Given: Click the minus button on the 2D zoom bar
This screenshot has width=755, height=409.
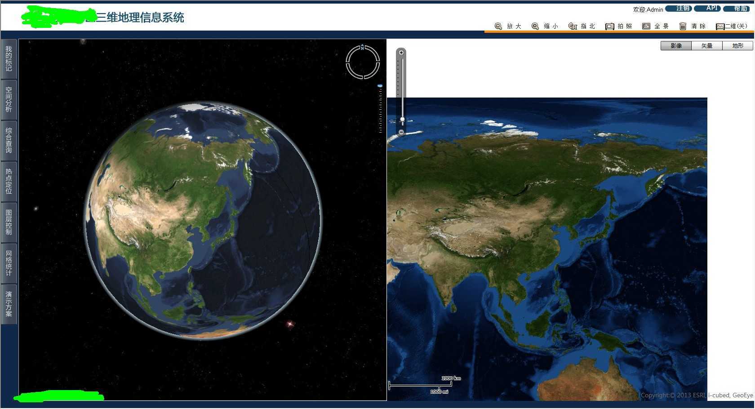Looking at the screenshot, I should (401, 132).
